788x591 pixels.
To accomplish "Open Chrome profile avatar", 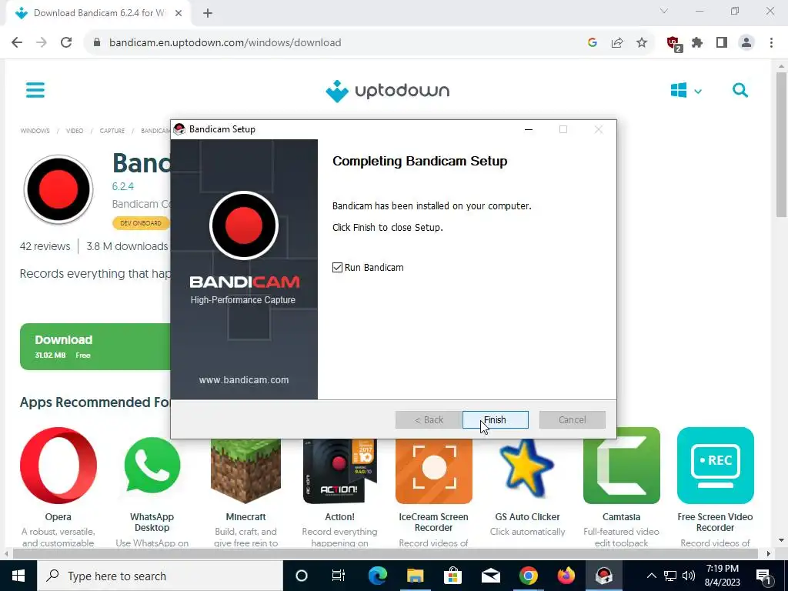I will click(x=746, y=43).
